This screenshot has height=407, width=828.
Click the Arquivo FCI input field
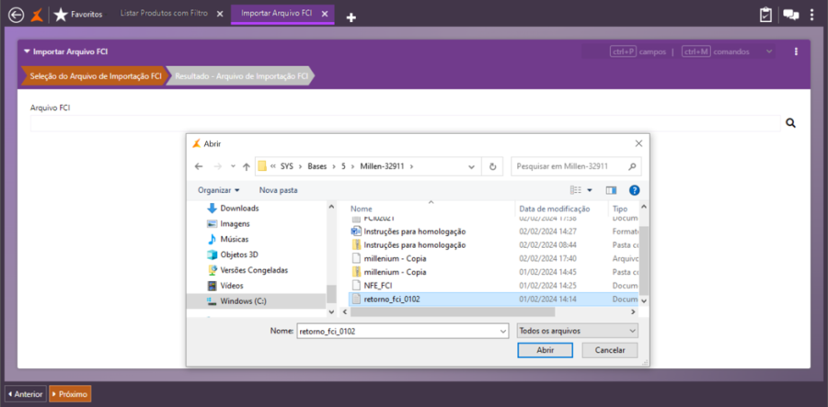pyautogui.click(x=405, y=123)
